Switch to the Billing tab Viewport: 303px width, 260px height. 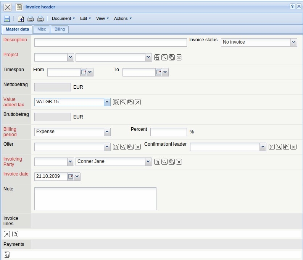[x=60, y=29]
